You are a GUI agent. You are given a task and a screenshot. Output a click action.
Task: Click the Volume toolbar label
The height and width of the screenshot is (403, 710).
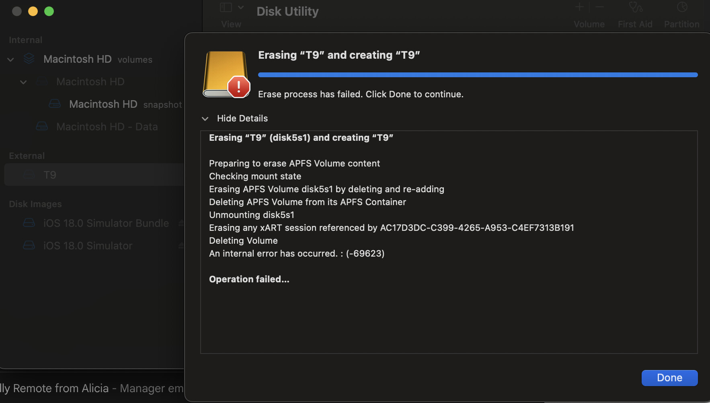coord(589,24)
